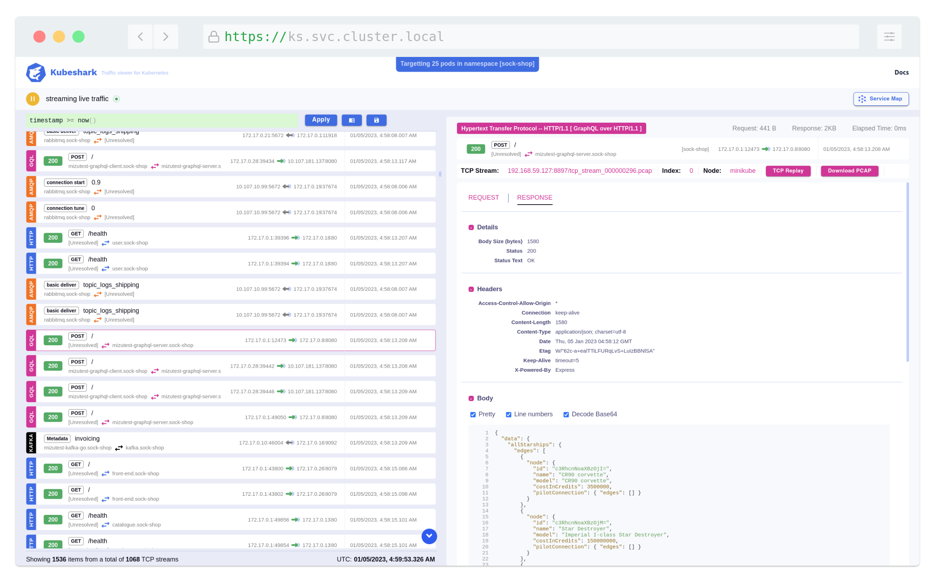Click the Apply filter button
Viewport: 935px width, 582px height.
tap(321, 119)
